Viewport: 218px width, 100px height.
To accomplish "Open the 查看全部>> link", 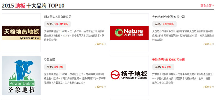I will coord(207,5).
